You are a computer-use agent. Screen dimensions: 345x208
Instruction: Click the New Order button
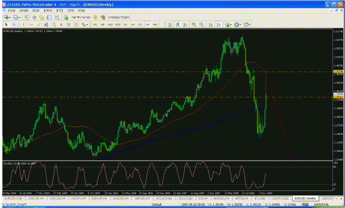77,18
